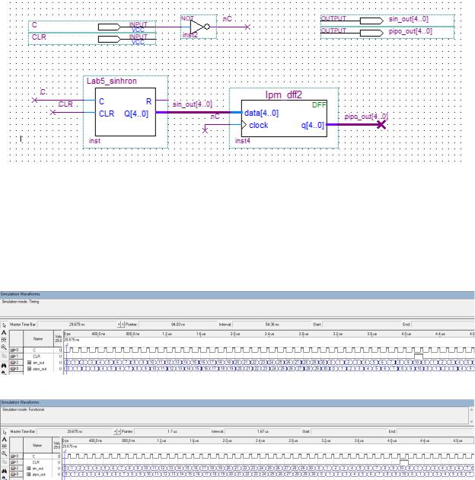Click the signal C pin icon in the Functional window

14,456
